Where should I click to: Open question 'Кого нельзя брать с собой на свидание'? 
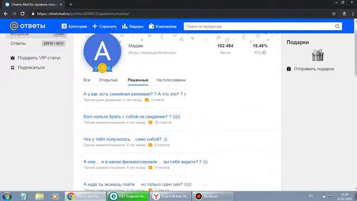point(132,117)
